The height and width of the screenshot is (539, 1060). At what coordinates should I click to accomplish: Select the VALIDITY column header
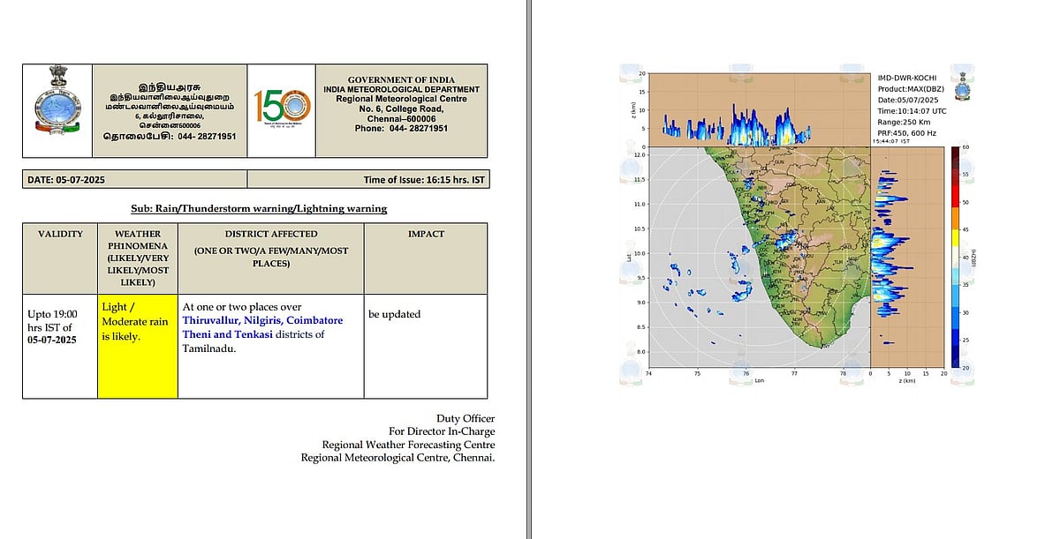60,235
